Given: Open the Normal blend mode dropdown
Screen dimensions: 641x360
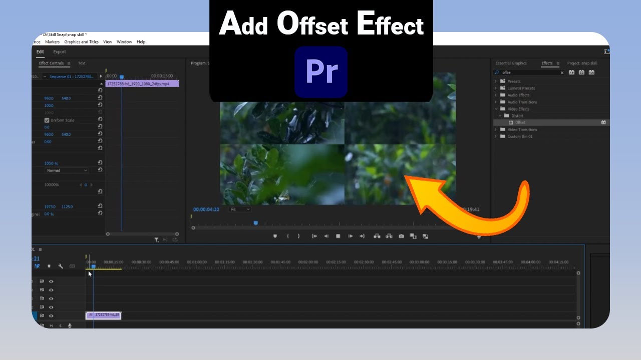Looking at the screenshot, I should [67, 170].
